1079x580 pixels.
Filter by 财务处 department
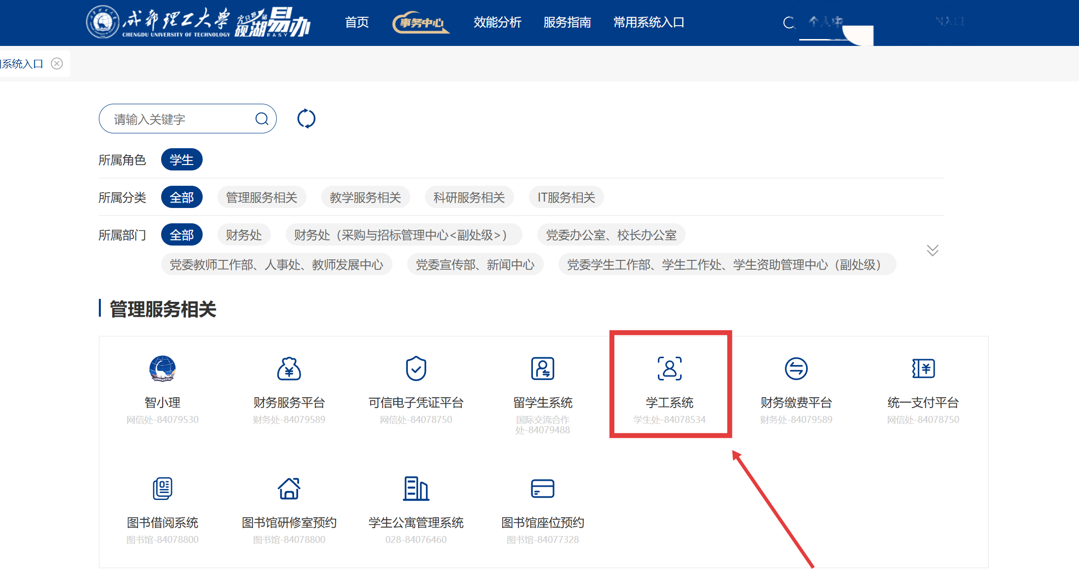[x=244, y=235]
